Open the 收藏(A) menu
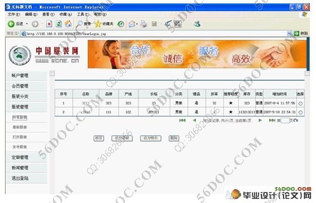Screen dimensions: 316x203 pyautogui.click(x=66, y=14)
